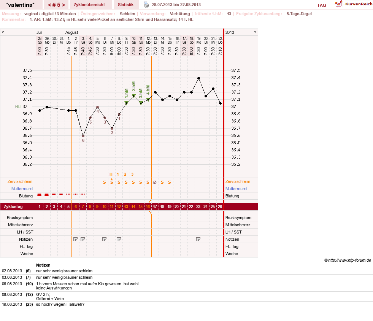Click the right Muttermund row label
This screenshot has width=373, height=321.
(236, 189)
